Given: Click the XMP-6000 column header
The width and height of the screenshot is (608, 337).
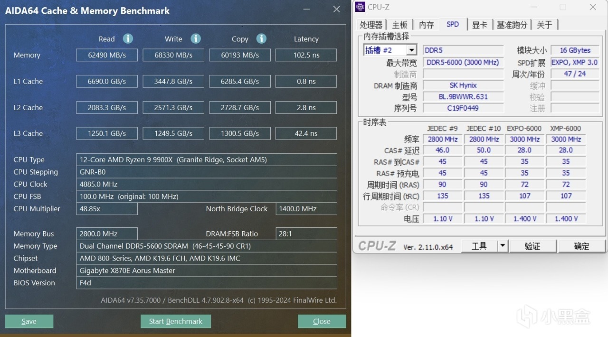Looking at the screenshot, I should pyautogui.click(x=566, y=128).
